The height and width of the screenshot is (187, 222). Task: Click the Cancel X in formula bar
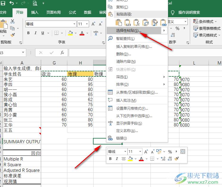(x=41, y=53)
